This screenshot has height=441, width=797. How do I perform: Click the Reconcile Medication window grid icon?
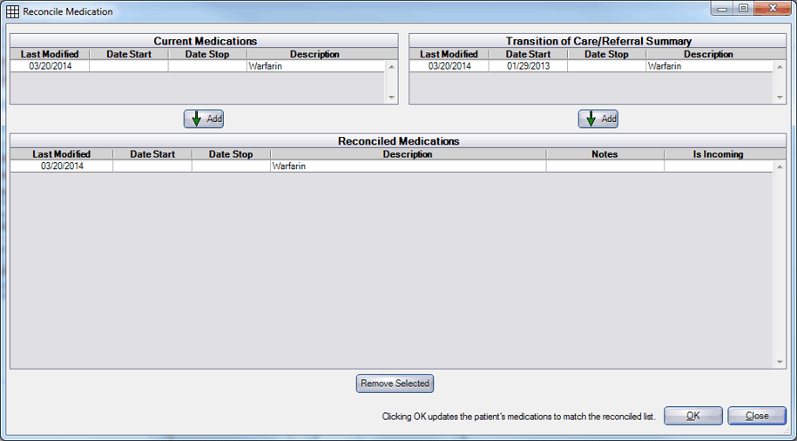pos(13,11)
